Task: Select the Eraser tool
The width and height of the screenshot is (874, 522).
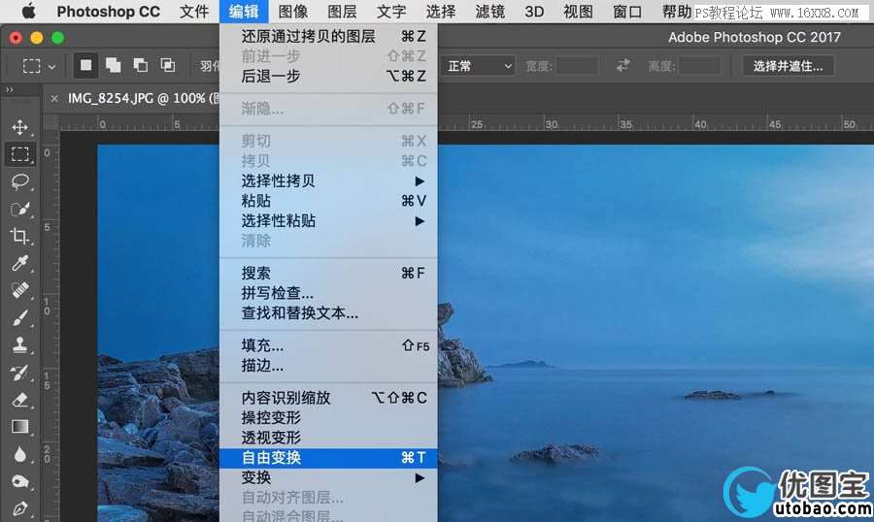Action: click(20, 400)
